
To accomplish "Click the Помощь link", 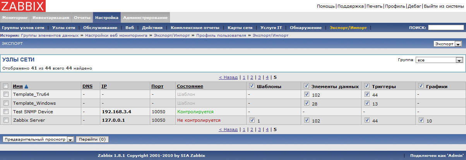I will tap(326, 6).
